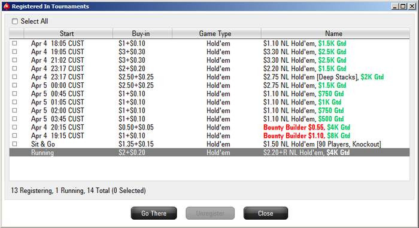Check the Apr 5 00:45 CUST row box
The width and height of the screenshot is (419, 228).
pyautogui.click(x=14, y=94)
